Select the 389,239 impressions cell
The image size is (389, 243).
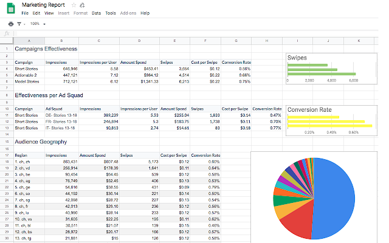[x=99, y=115]
